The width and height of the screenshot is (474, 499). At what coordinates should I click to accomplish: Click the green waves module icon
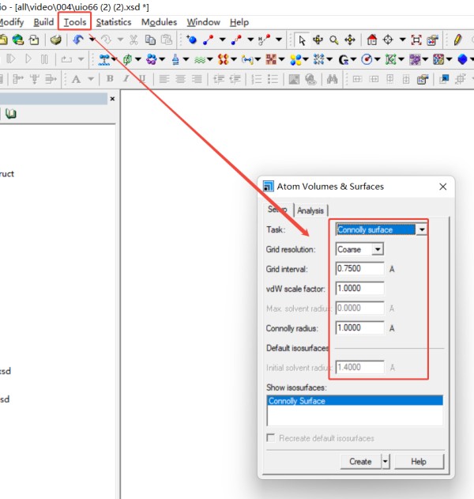click(200, 59)
